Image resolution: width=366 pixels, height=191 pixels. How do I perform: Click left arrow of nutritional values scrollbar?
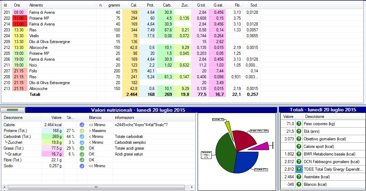tap(4, 187)
